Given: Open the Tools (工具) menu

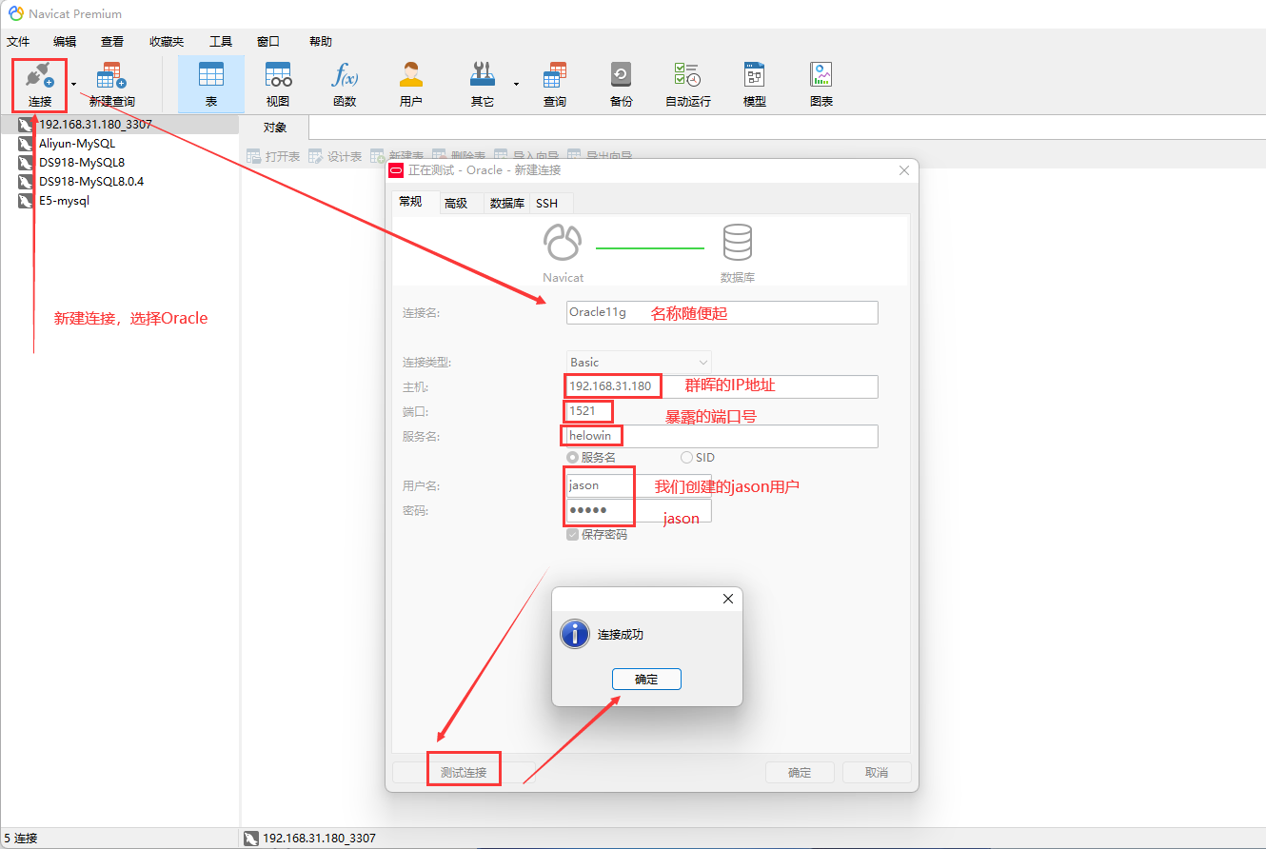Looking at the screenshot, I should point(220,42).
